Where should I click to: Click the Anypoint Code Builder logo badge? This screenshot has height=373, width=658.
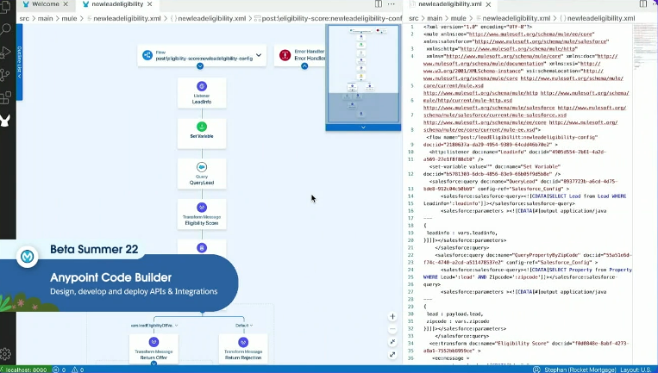28,256
